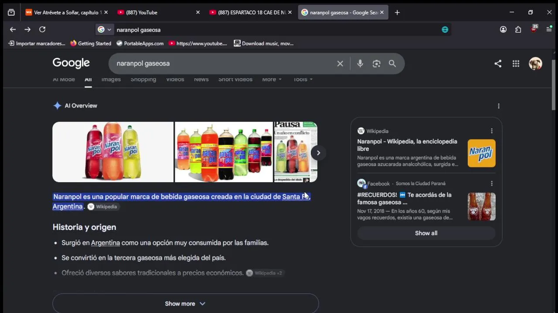The height and width of the screenshot is (313, 558).
Task: Go back to the previous page
Action: tap(13, 30)
